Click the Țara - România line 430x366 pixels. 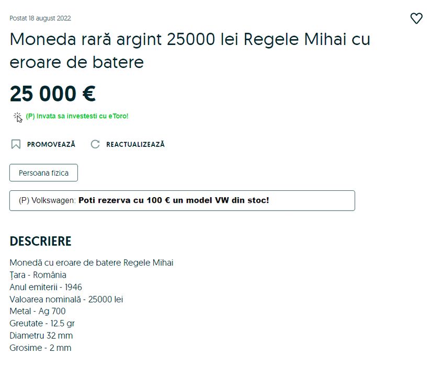pyautogui.click(x=38, y=275)
